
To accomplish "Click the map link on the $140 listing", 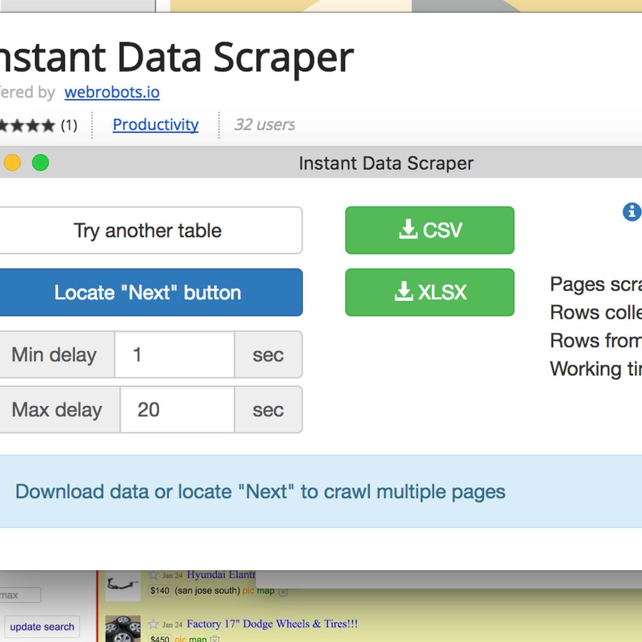I will pyautogui.click(x=265, y=591).
